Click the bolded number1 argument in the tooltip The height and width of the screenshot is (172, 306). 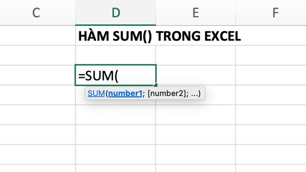125,93
